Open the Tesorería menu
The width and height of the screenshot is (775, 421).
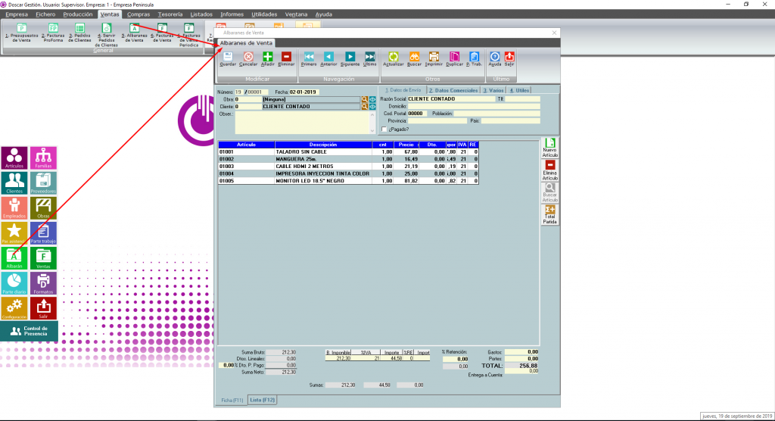coord(170,14)
